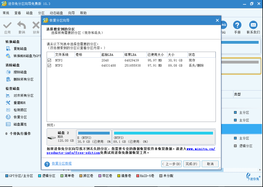Sort by 结束LBA column header

point(135,55)
